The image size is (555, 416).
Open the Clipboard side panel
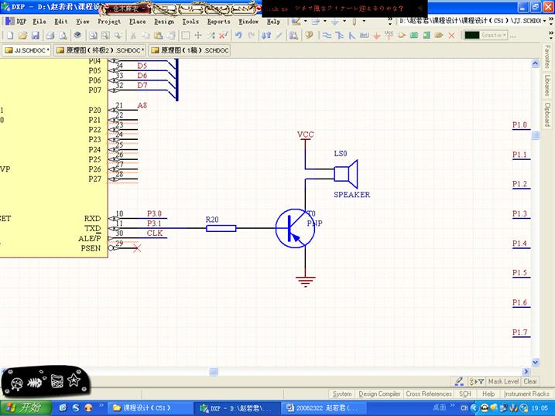(547, 114)
